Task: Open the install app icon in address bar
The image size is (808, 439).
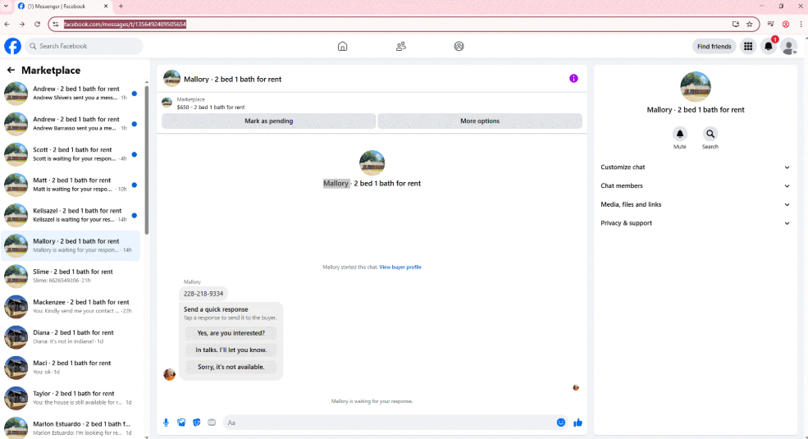Action: pos(735,25)
